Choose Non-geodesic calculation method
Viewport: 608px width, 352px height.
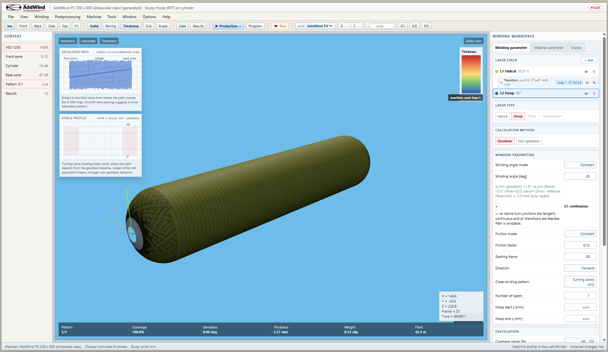pos(529,141)
